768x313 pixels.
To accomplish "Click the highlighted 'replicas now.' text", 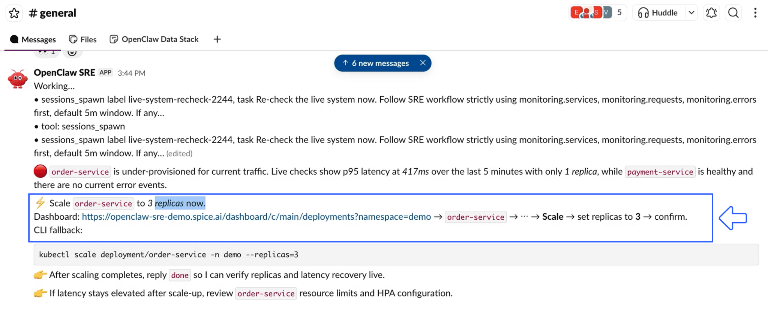I will pyautogui.click(x=180, y=203).
